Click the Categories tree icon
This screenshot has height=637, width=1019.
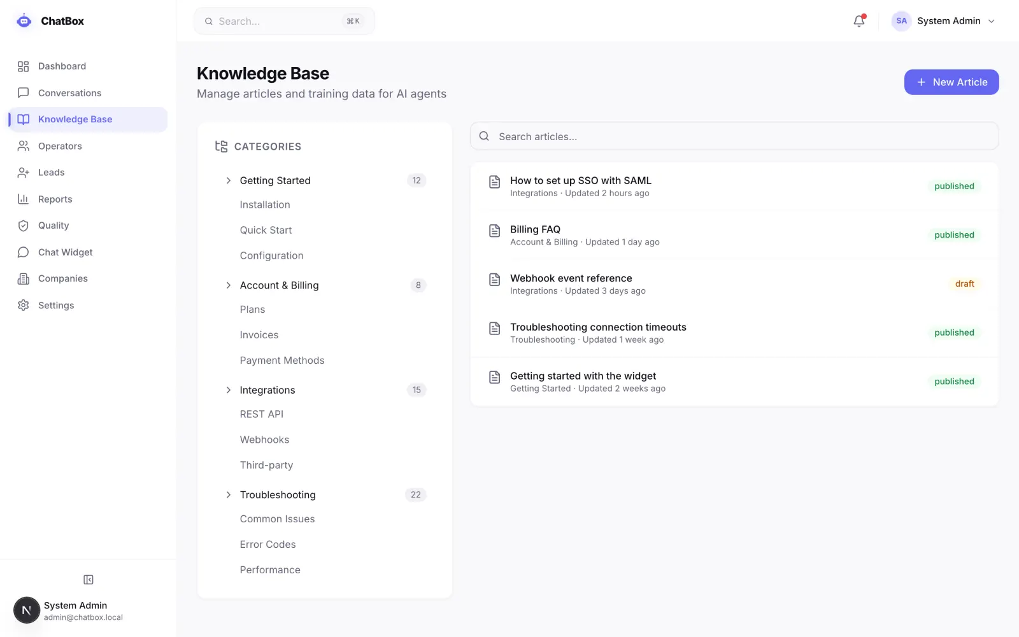coord(221,147)
